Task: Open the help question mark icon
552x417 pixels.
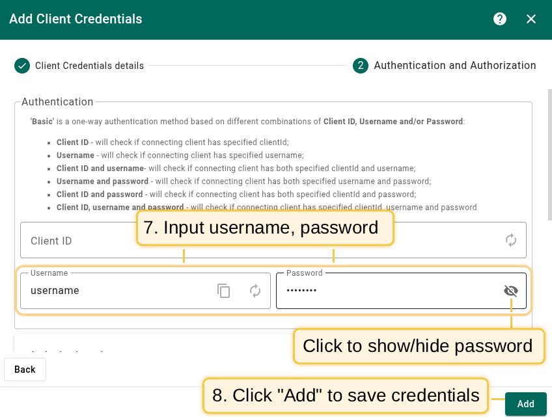Action: tap(500, 19)
